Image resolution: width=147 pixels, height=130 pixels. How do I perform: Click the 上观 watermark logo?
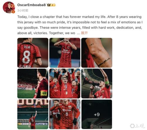pos(137,126)
